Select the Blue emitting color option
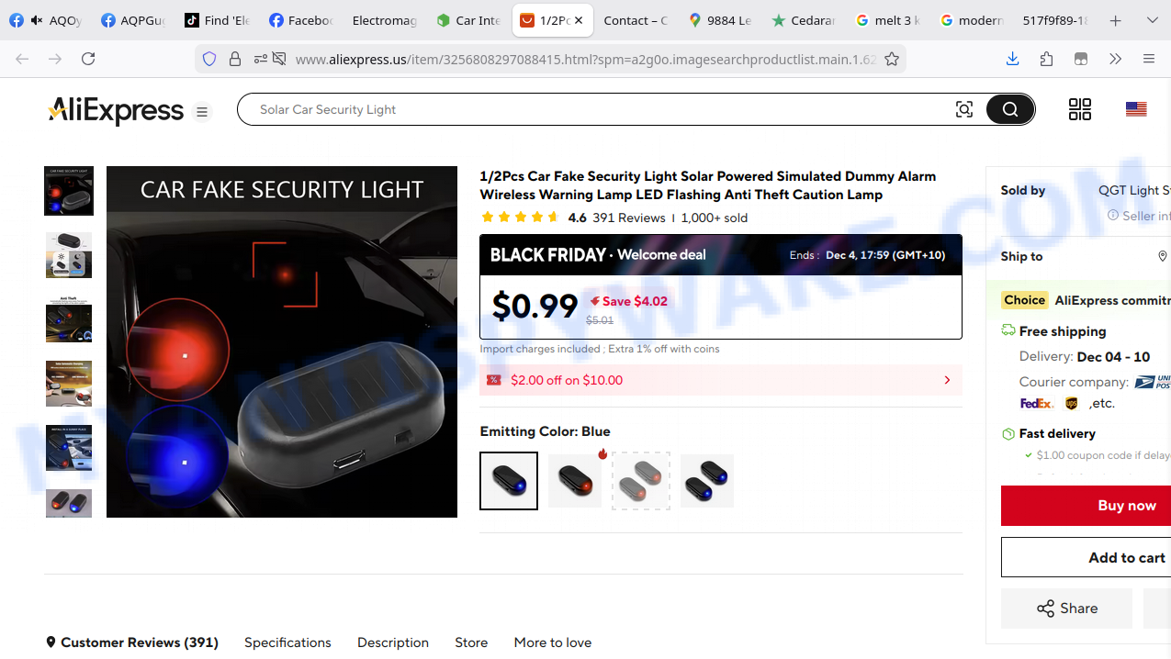The image size is (1171, 659). [x=509, y=481]
